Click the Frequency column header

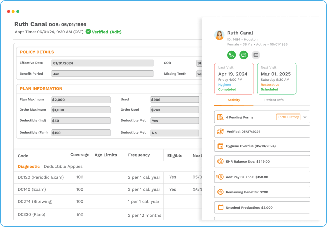click(x=139, y=155)
